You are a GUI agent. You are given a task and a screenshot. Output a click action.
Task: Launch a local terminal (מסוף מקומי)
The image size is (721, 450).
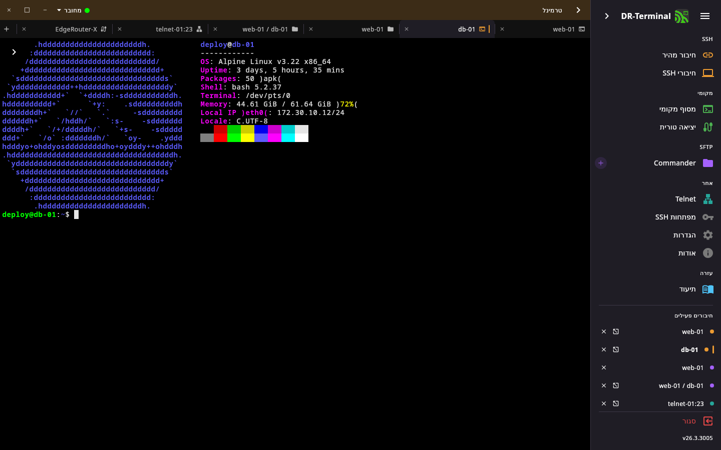pyautogui.click(x=656, y=109)
